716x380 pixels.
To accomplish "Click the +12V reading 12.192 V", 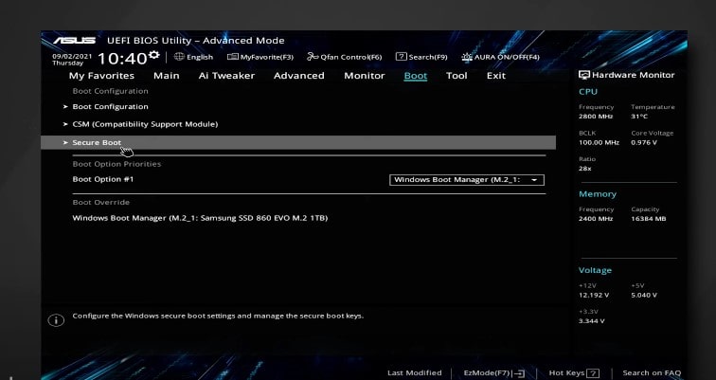I will pos(594,295).
